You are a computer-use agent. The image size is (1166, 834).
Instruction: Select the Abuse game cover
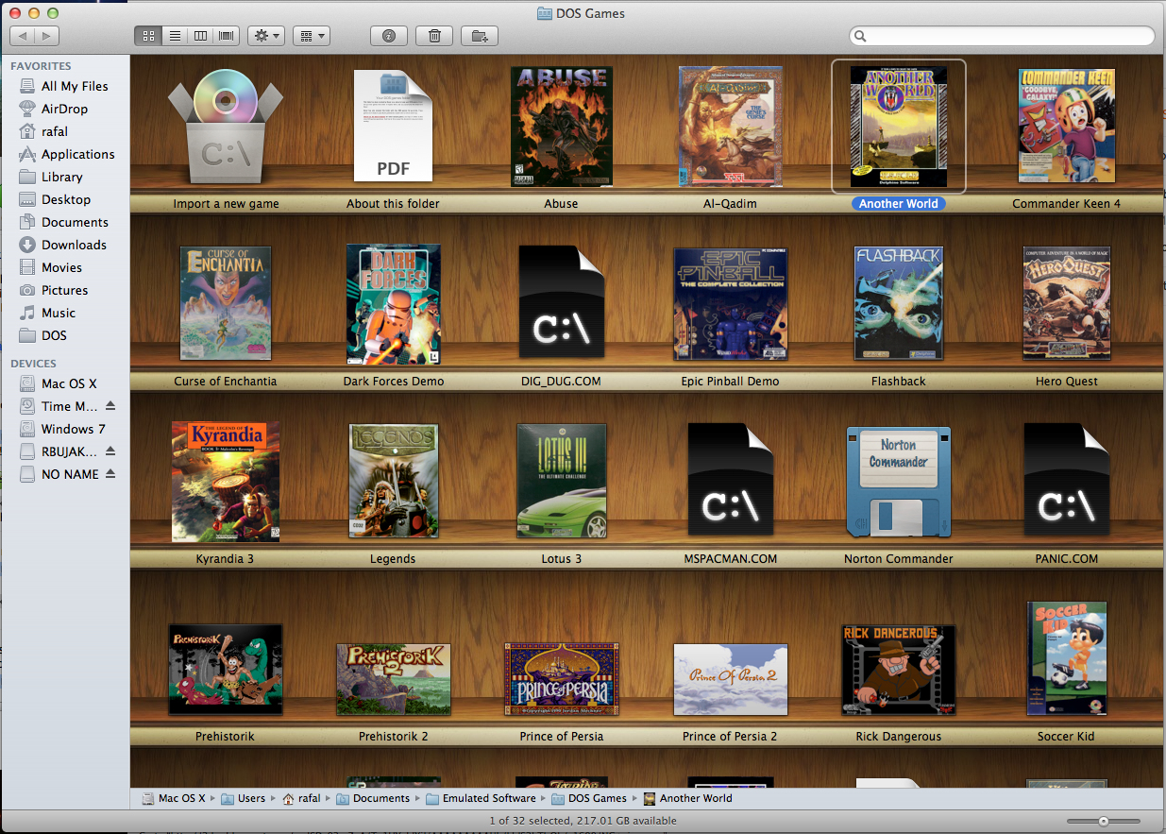tap(561, 127)
